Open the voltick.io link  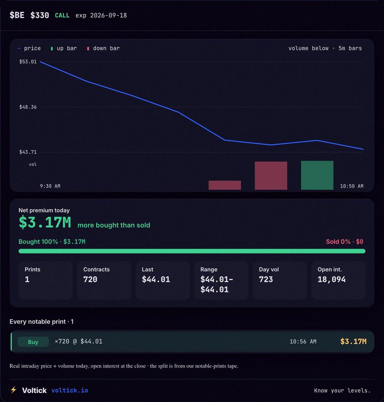point(70,391)
